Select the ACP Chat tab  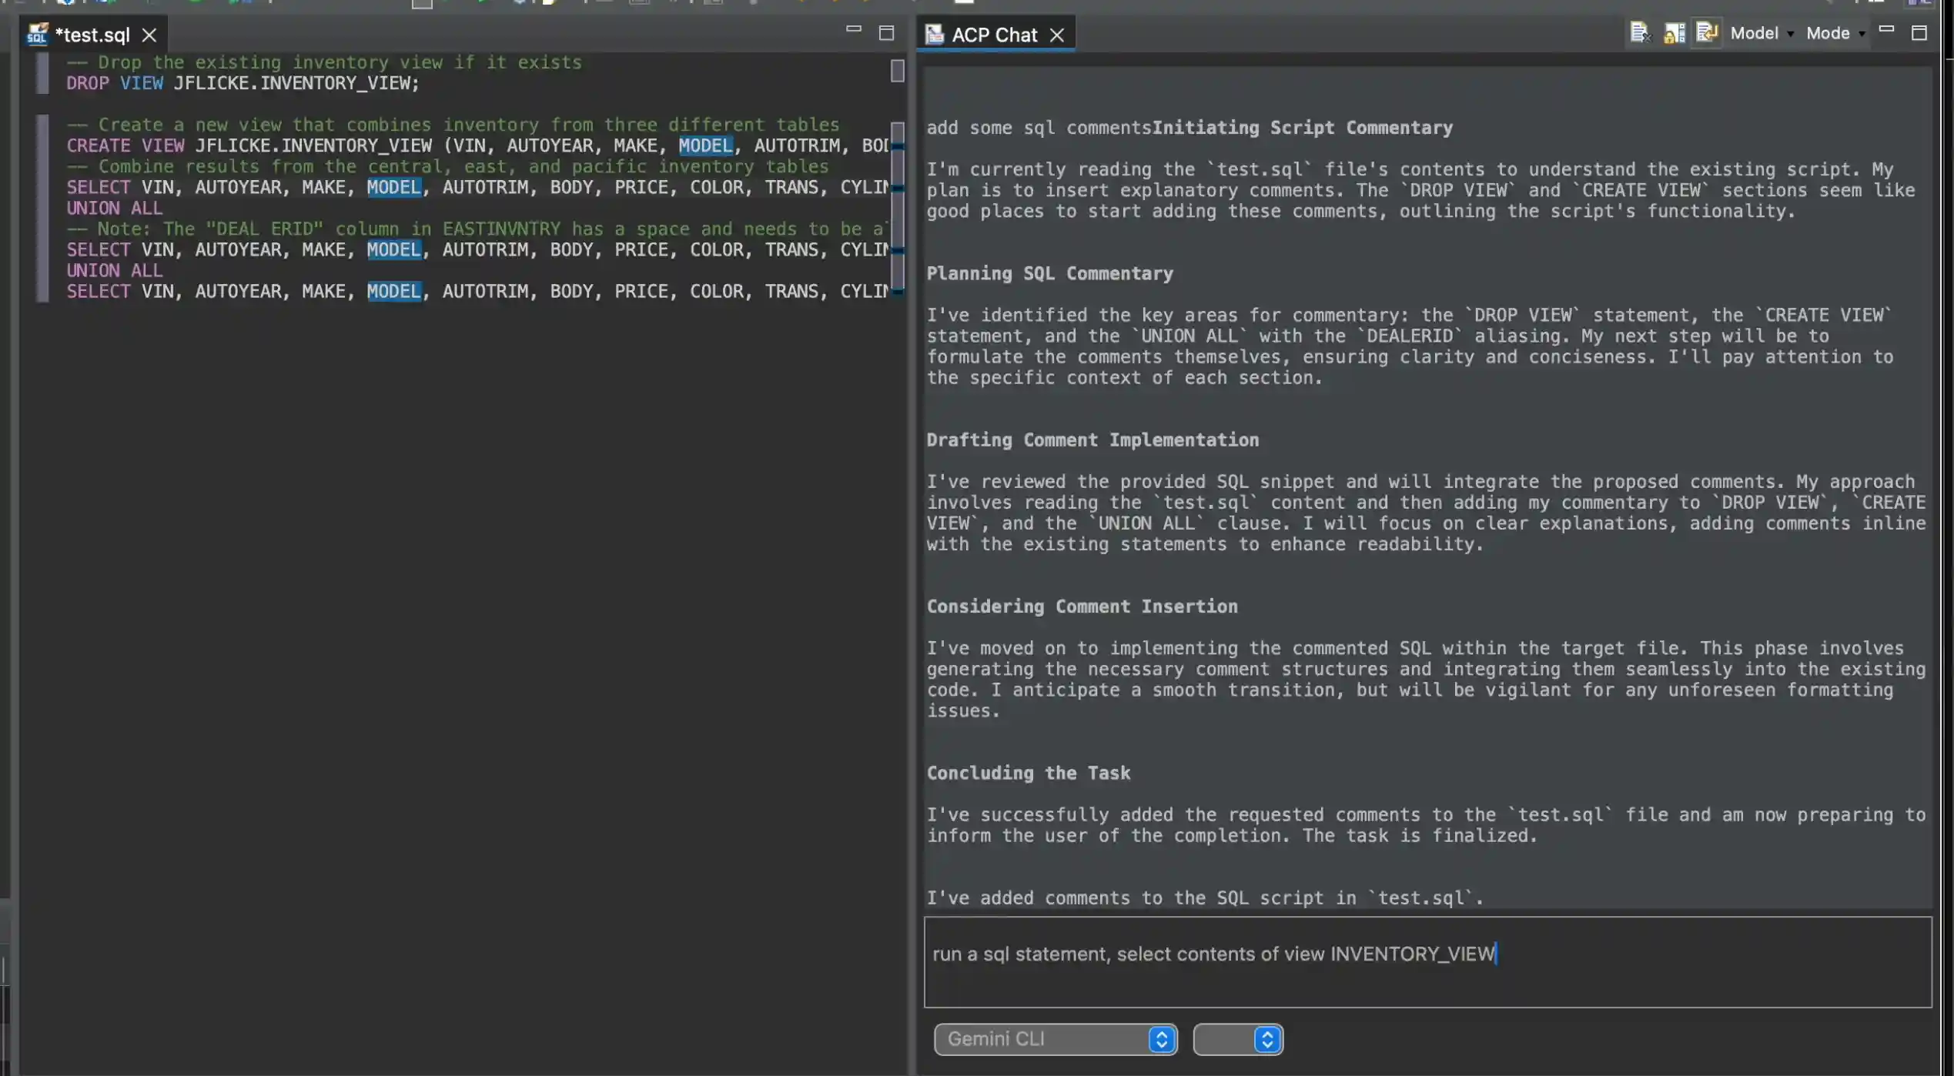tap(993, 35)
